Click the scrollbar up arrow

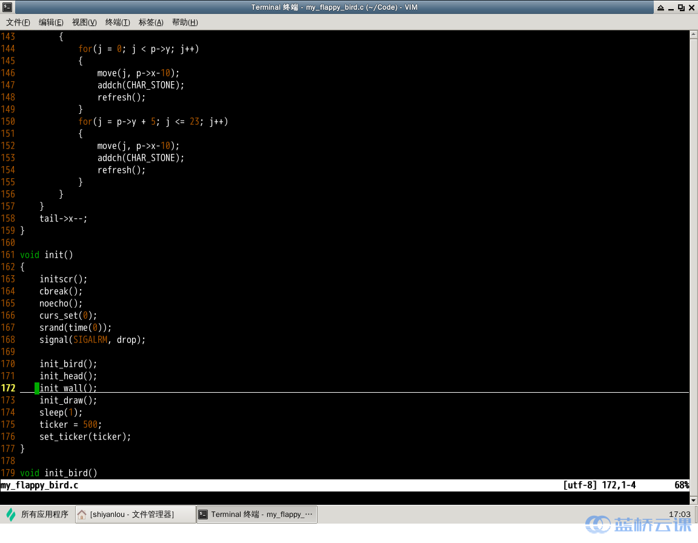pos(694,35)
